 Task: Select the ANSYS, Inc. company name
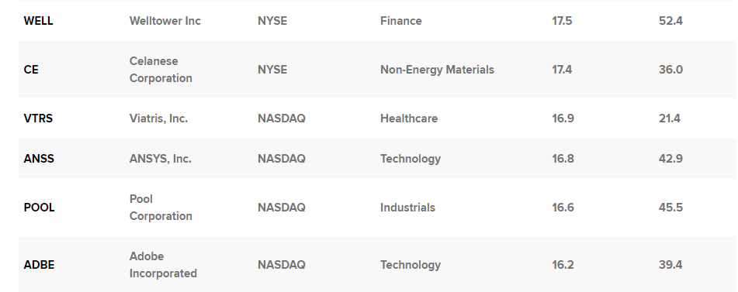(160, 159)
